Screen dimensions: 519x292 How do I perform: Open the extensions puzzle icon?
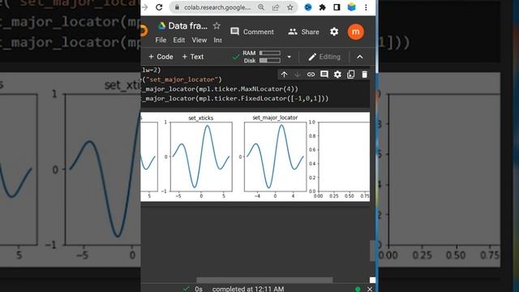(323, 7)
